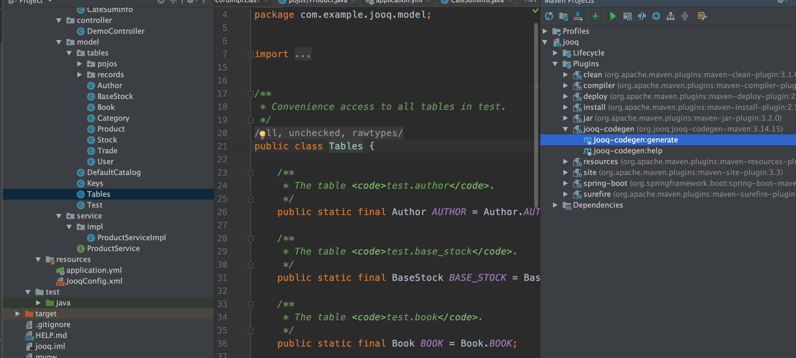The width and height of the screenshot is (796, 358).
Task: Collapse the base_stock Javadoc fold on line 28
Action: [250, 239]
